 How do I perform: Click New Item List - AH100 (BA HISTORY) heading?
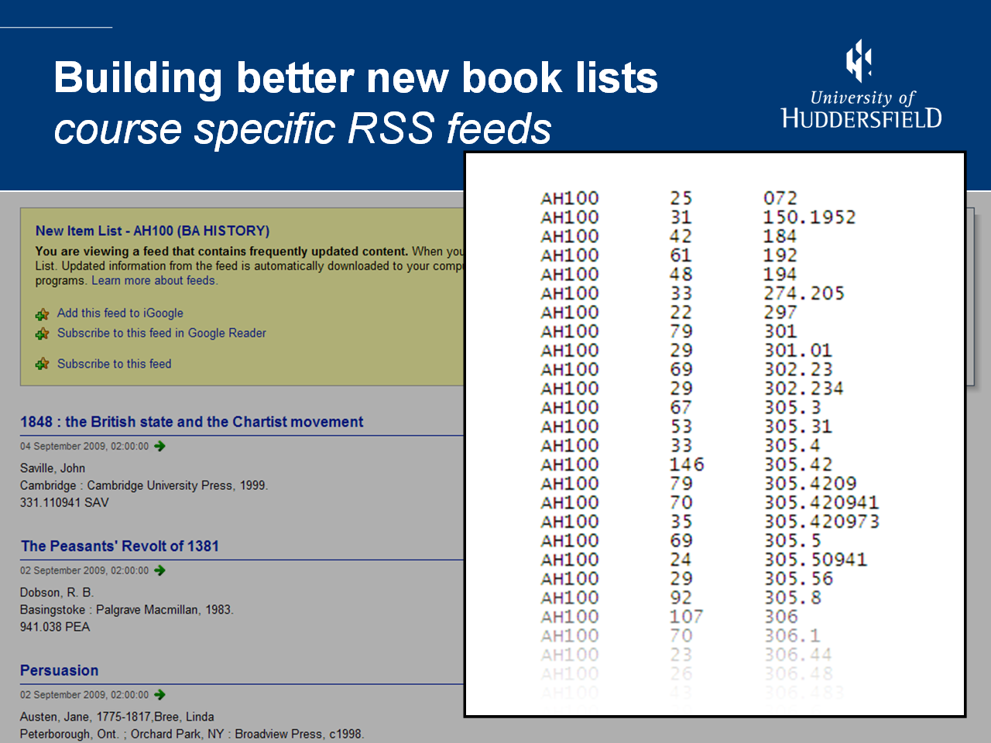[153, 231]
